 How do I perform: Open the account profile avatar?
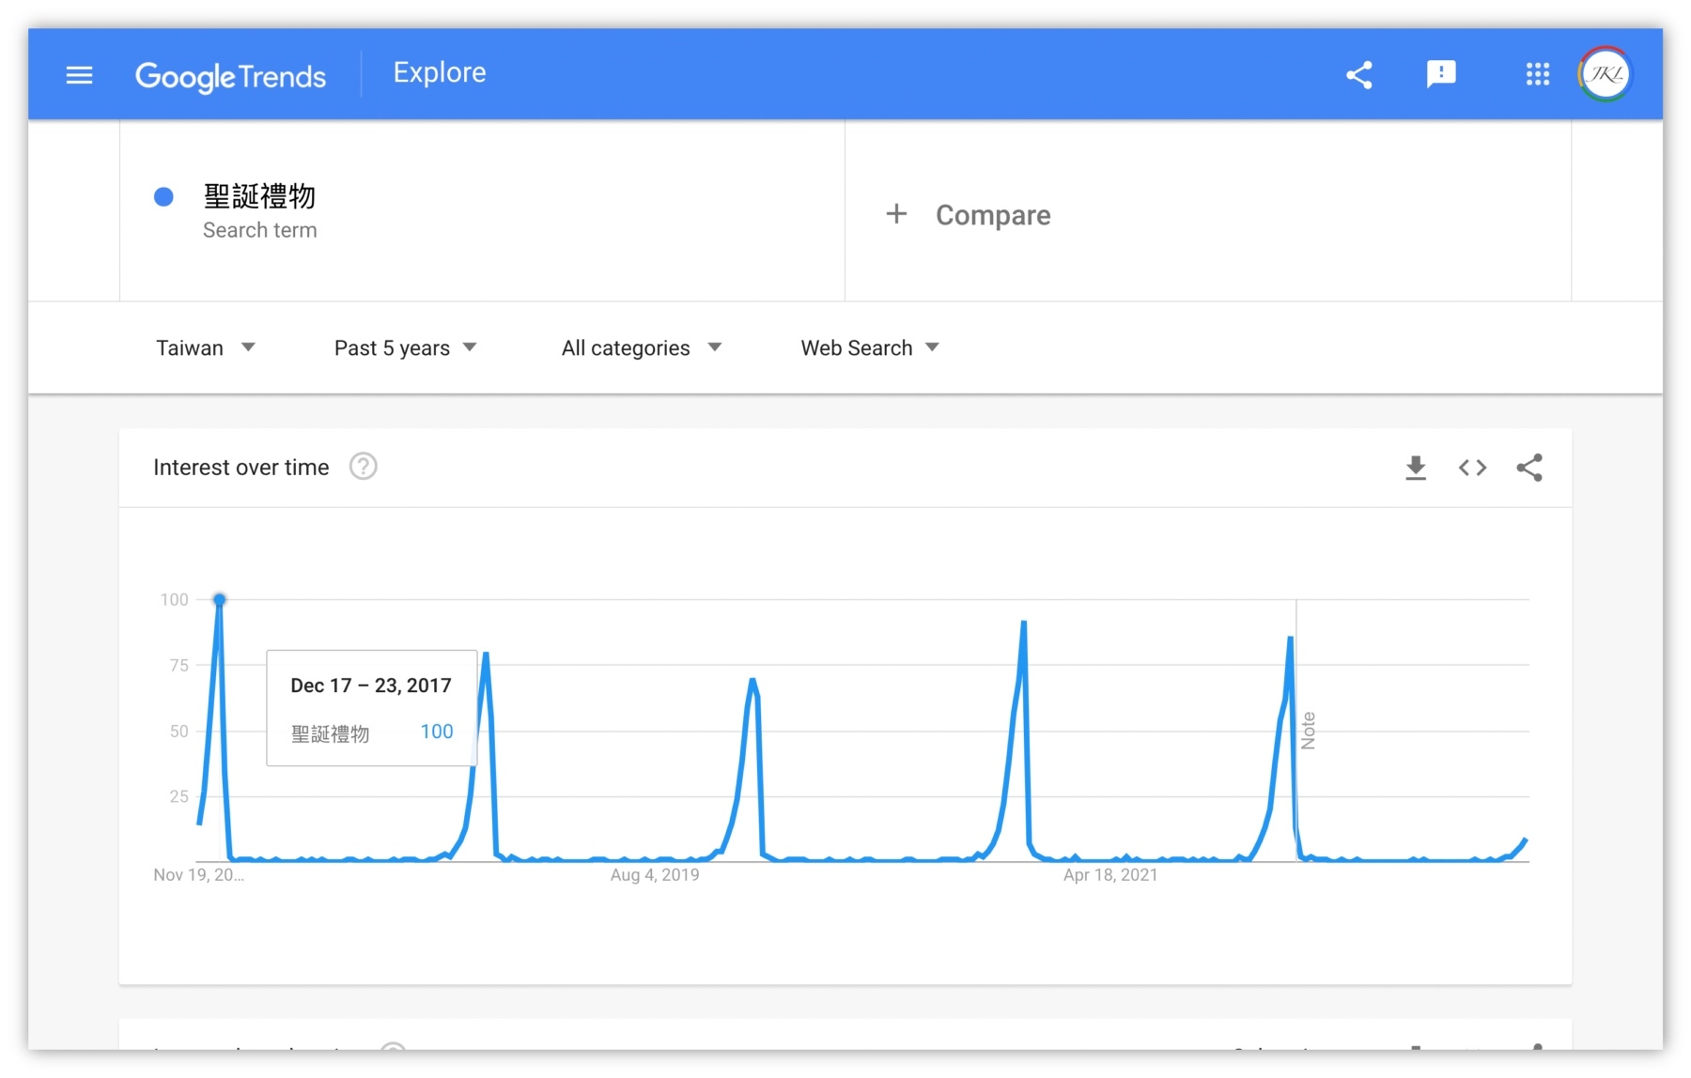coord(1606,74)
